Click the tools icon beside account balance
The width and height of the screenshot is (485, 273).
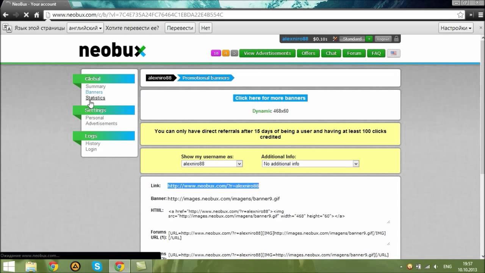click(x=335, y=39)
